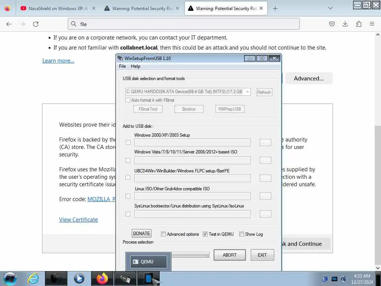Open the Firefox hamburger application menu
The width and height of the screenshot is (381, 286).
(x=372, y=24)
